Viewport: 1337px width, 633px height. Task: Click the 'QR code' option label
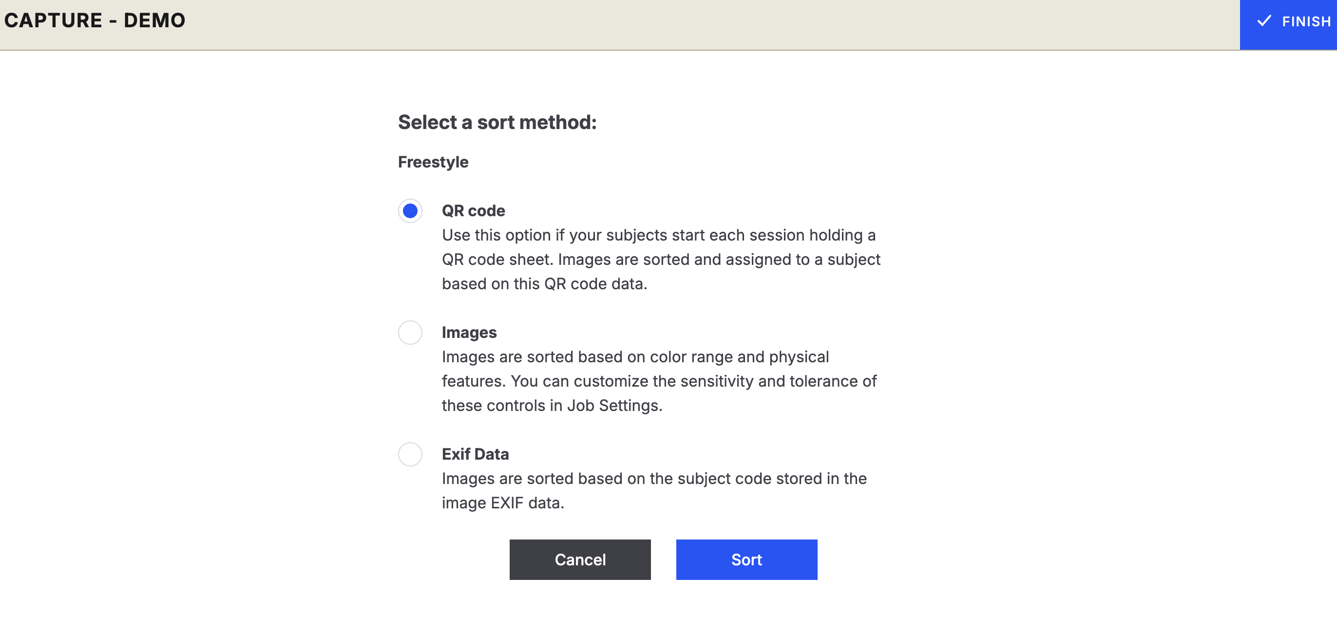click(x=473, y=211)
